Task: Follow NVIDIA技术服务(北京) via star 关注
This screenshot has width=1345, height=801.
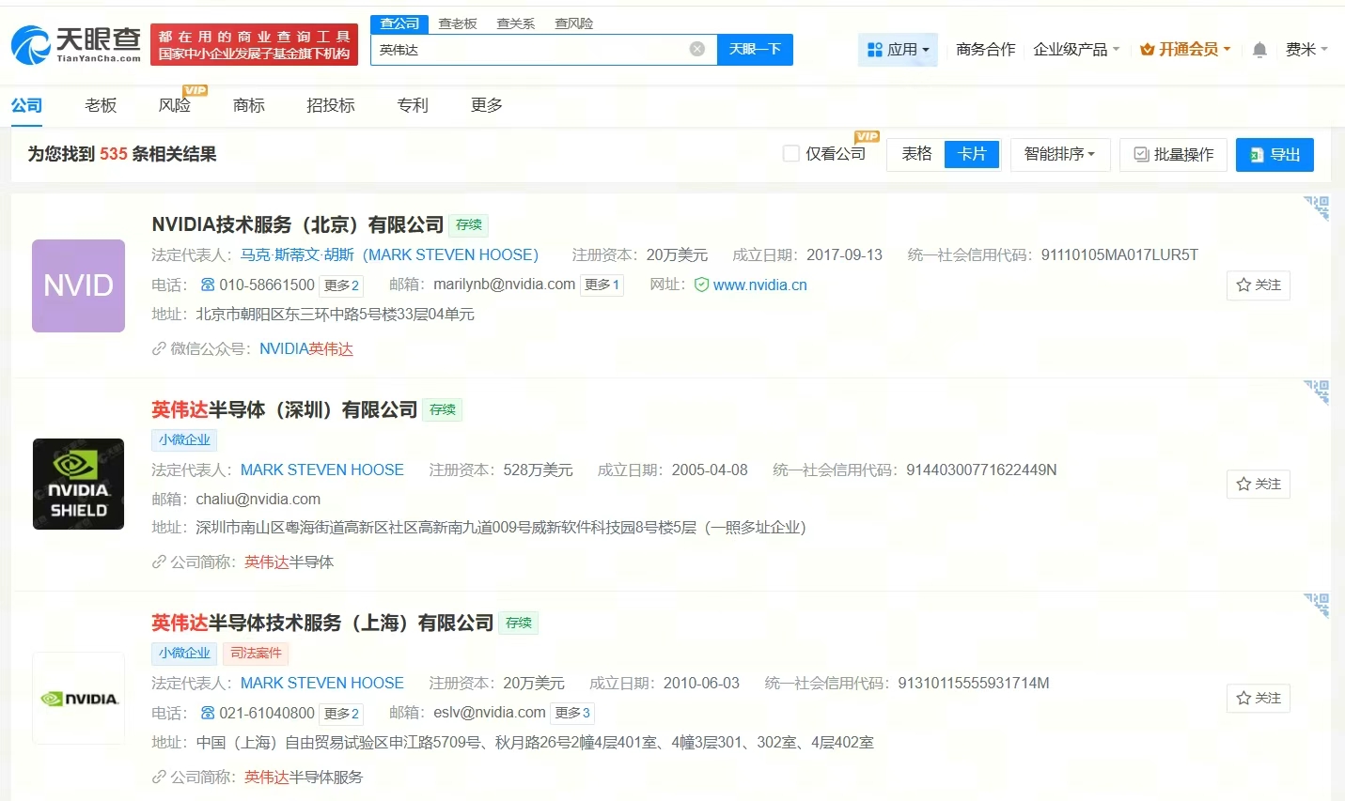Action: [x=1258, y=285]
